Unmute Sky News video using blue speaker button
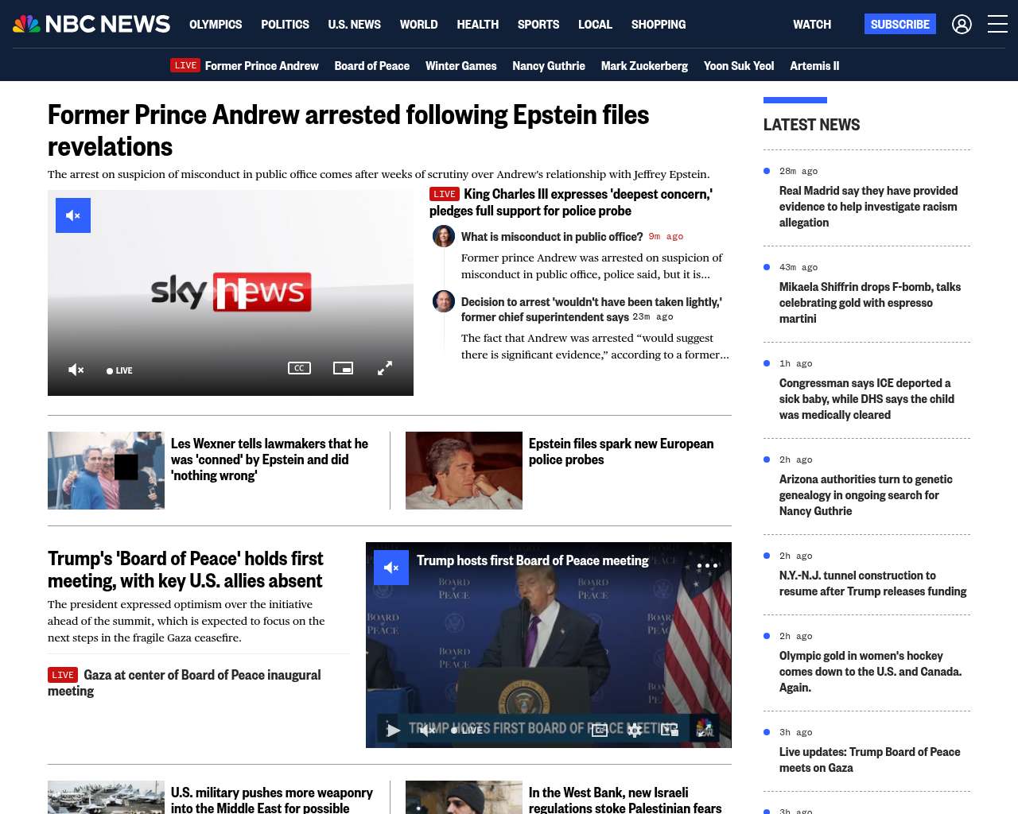Image resolution: width=1018 pixels, height=814 pixels. [73, 215]
